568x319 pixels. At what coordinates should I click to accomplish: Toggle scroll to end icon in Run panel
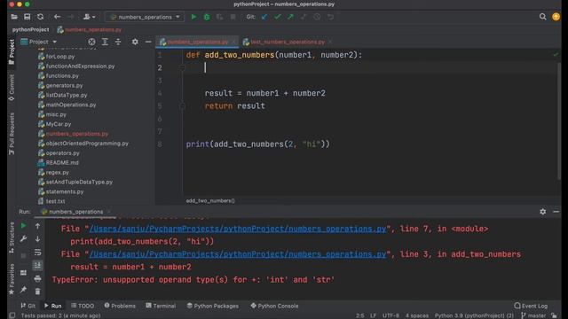point(37,266)
